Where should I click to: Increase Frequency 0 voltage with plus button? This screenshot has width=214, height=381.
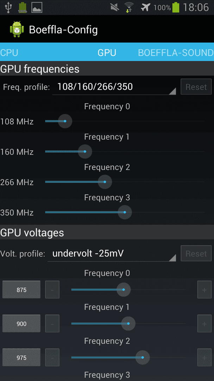(204, 289)
